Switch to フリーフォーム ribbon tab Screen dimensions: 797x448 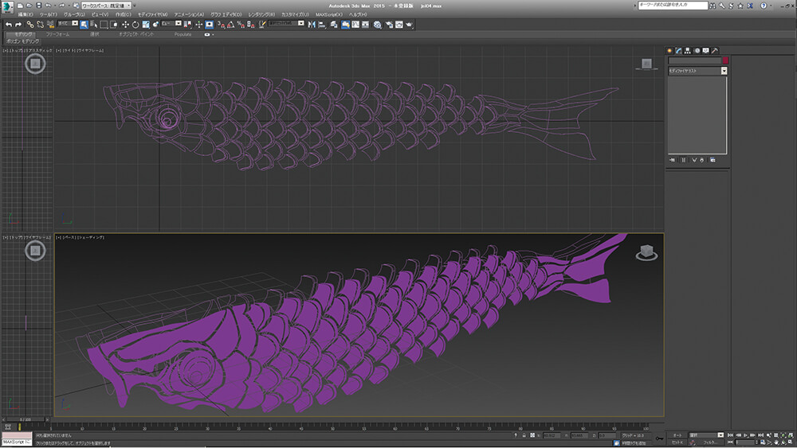(57, 34)
